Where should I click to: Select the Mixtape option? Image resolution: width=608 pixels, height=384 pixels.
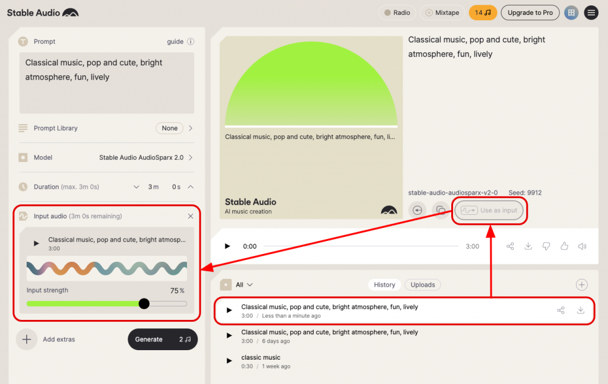pyautogui.click(x=442, y=12)
